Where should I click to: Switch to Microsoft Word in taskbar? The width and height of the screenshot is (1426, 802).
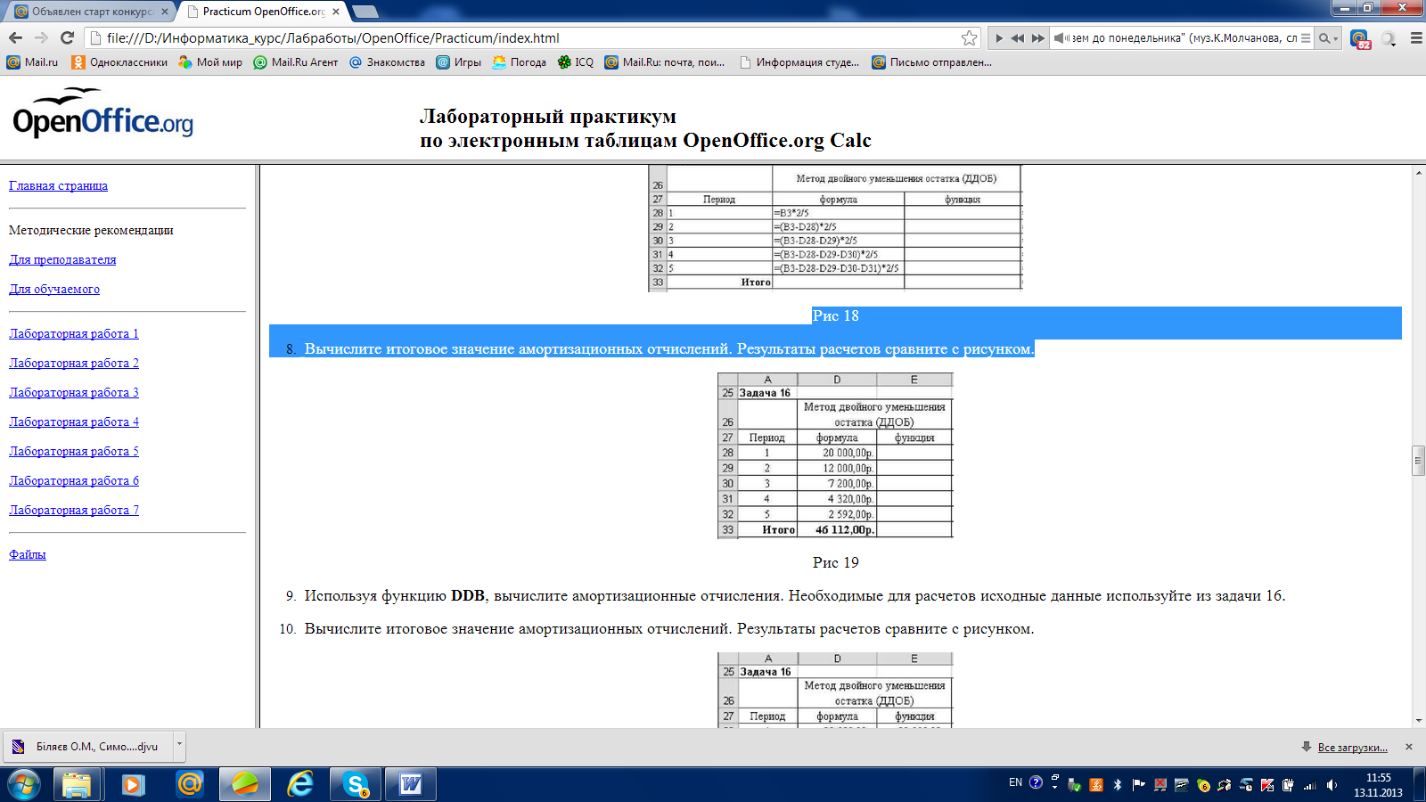click(411, 784)
